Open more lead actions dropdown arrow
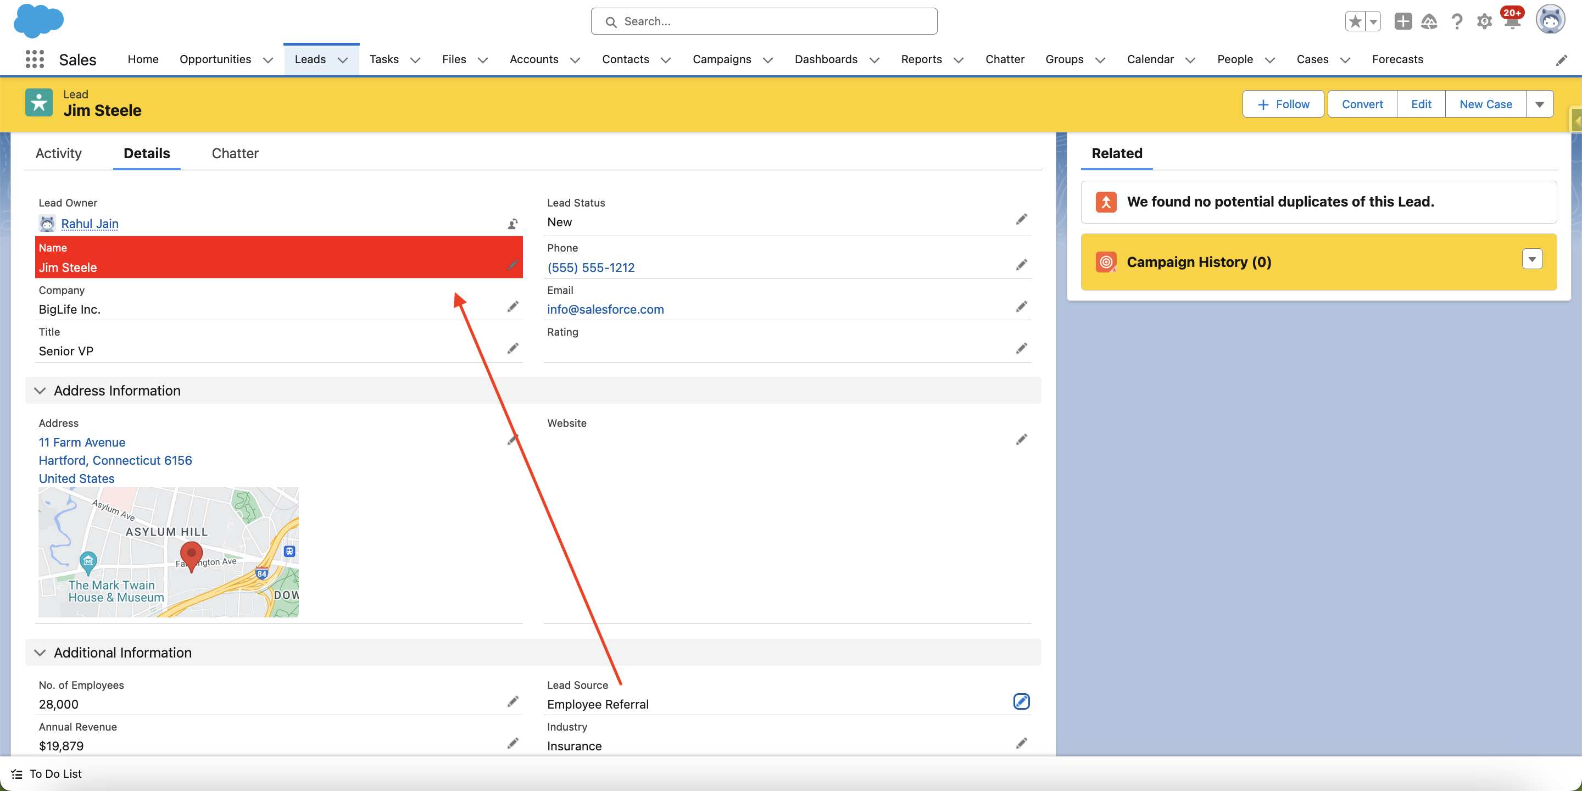The image size is (1582, 791). coord(1540,104)
